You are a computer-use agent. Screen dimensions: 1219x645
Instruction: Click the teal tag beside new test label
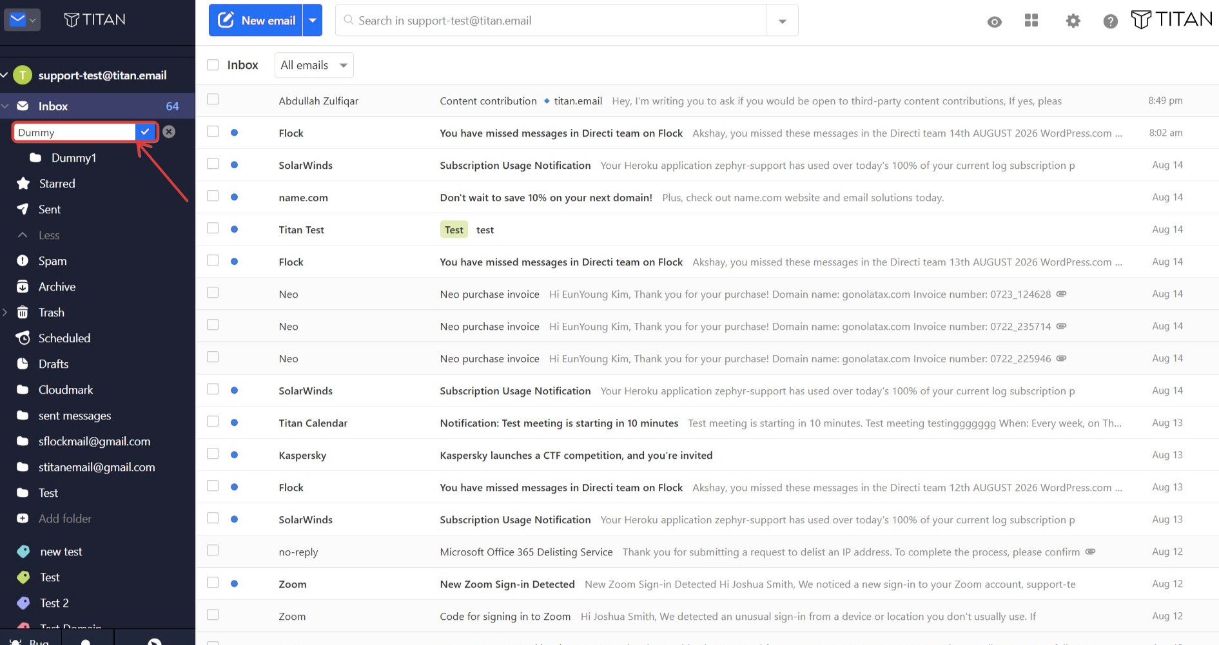coord(23,552)
